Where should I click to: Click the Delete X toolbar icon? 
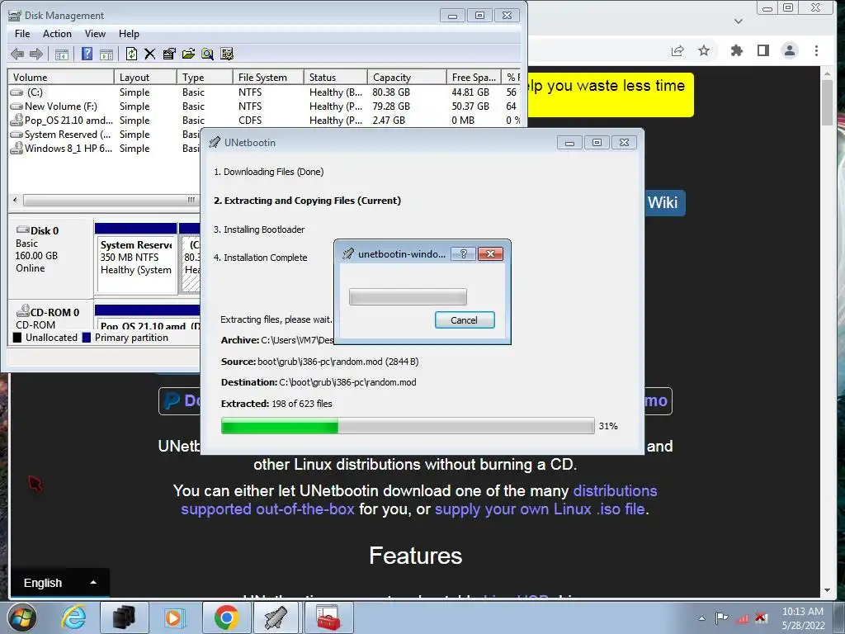pos(150,54)
